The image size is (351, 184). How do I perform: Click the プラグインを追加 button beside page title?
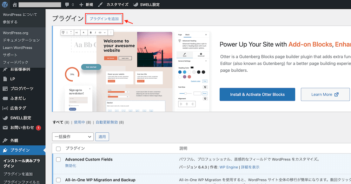click(104, 19)
